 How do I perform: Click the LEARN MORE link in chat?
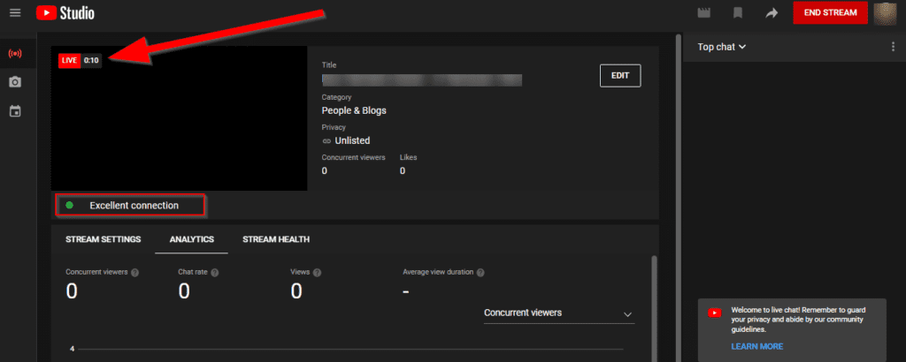click(x=757, y=346)
